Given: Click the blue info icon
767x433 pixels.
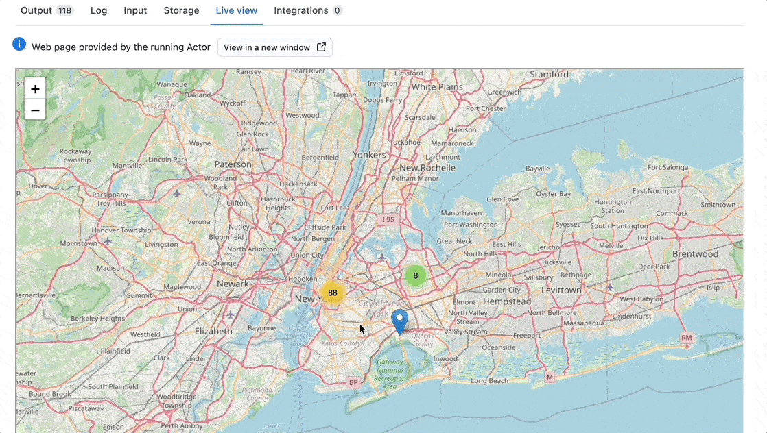Looking at the screenshot, I should click(x=19, y=44).
